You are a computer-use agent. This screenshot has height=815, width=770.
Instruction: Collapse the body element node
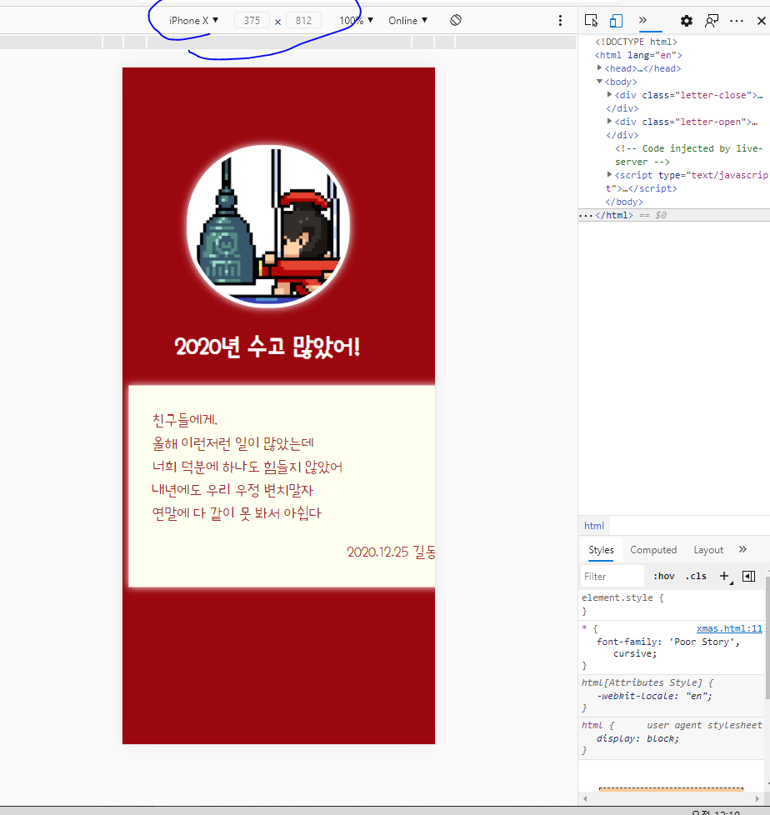pos(599,82)
